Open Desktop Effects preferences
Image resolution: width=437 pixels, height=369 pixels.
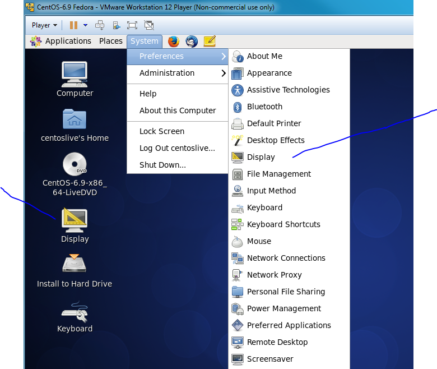coord(289,140)
